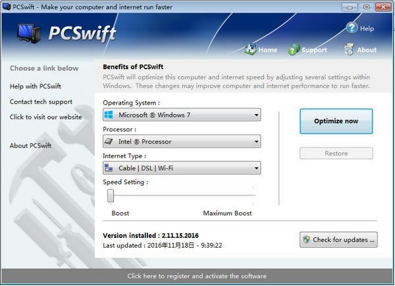Open About PCSwift from the sidebar

(30, 146)
